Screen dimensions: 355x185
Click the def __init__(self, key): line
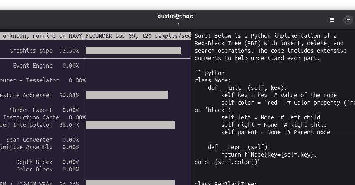(x=247, y=88)
